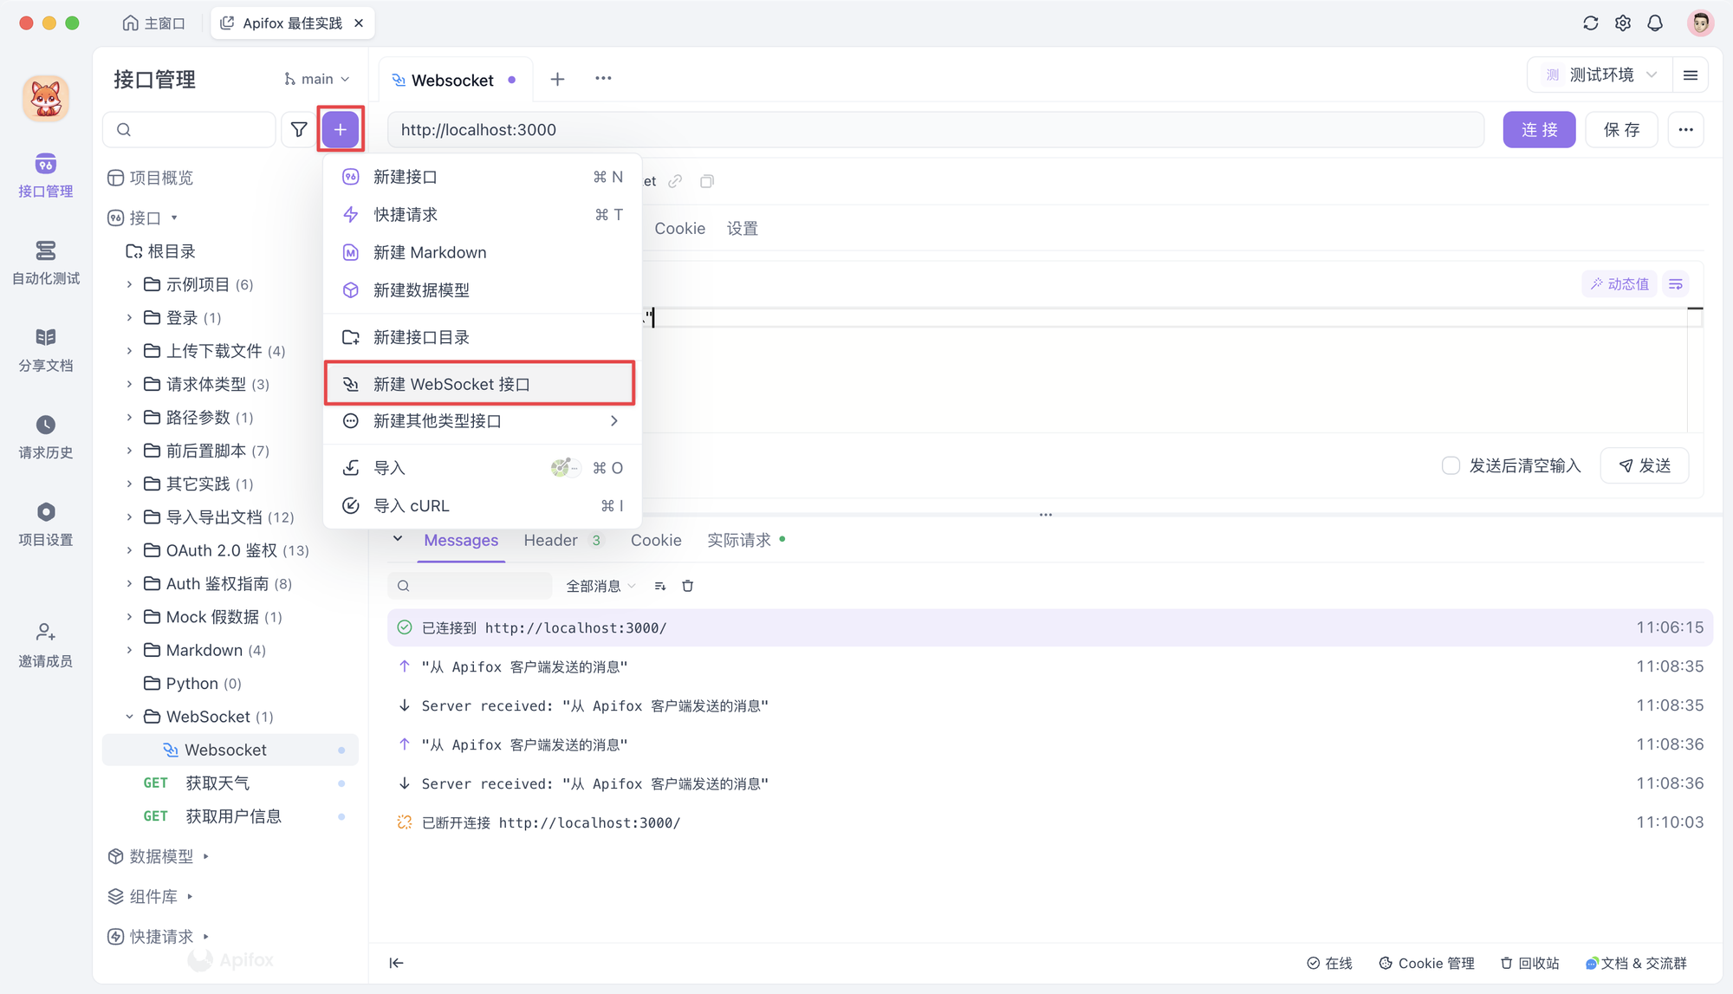
Task: Click the 连接 connect button
Action: click(x=1540, y=128)
